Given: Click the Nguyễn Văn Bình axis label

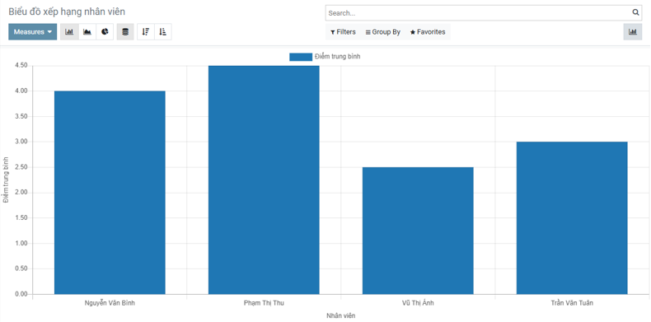Looking at the screenshot, I should coord(110,303).
